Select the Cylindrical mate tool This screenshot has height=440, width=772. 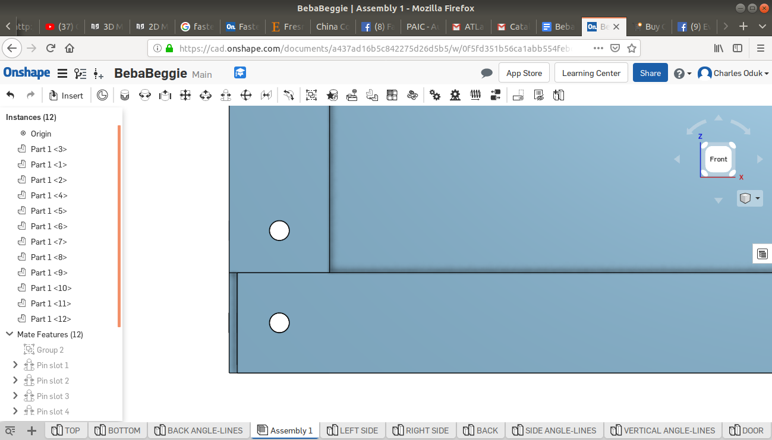coord(206,95)
